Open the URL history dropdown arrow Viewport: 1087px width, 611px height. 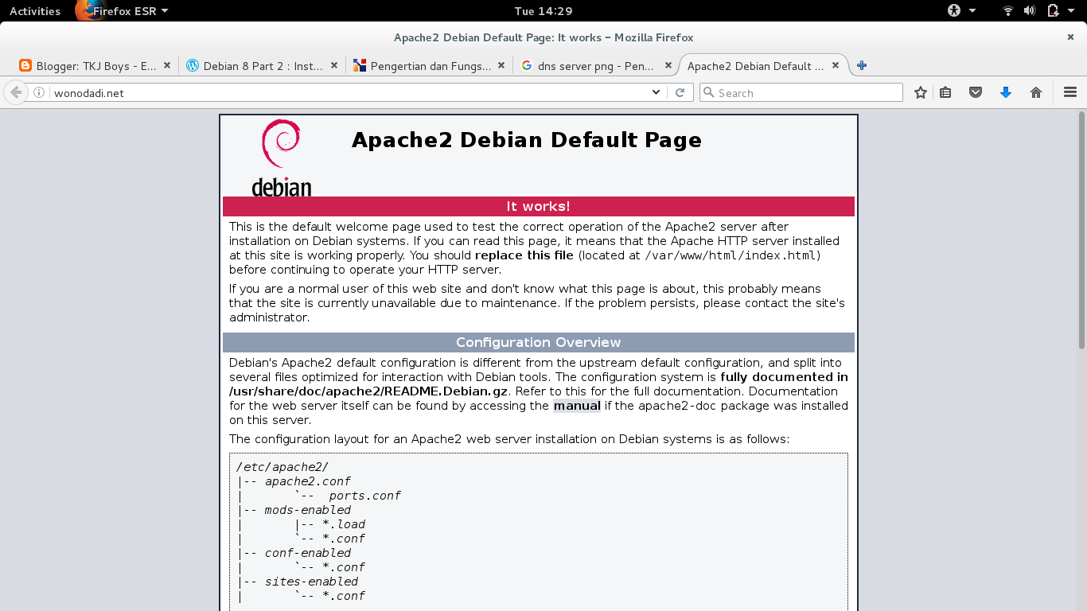pyautogui.click(x=656, y=92)
